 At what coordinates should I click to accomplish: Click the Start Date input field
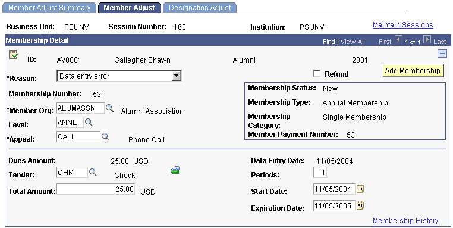point(334,189)
